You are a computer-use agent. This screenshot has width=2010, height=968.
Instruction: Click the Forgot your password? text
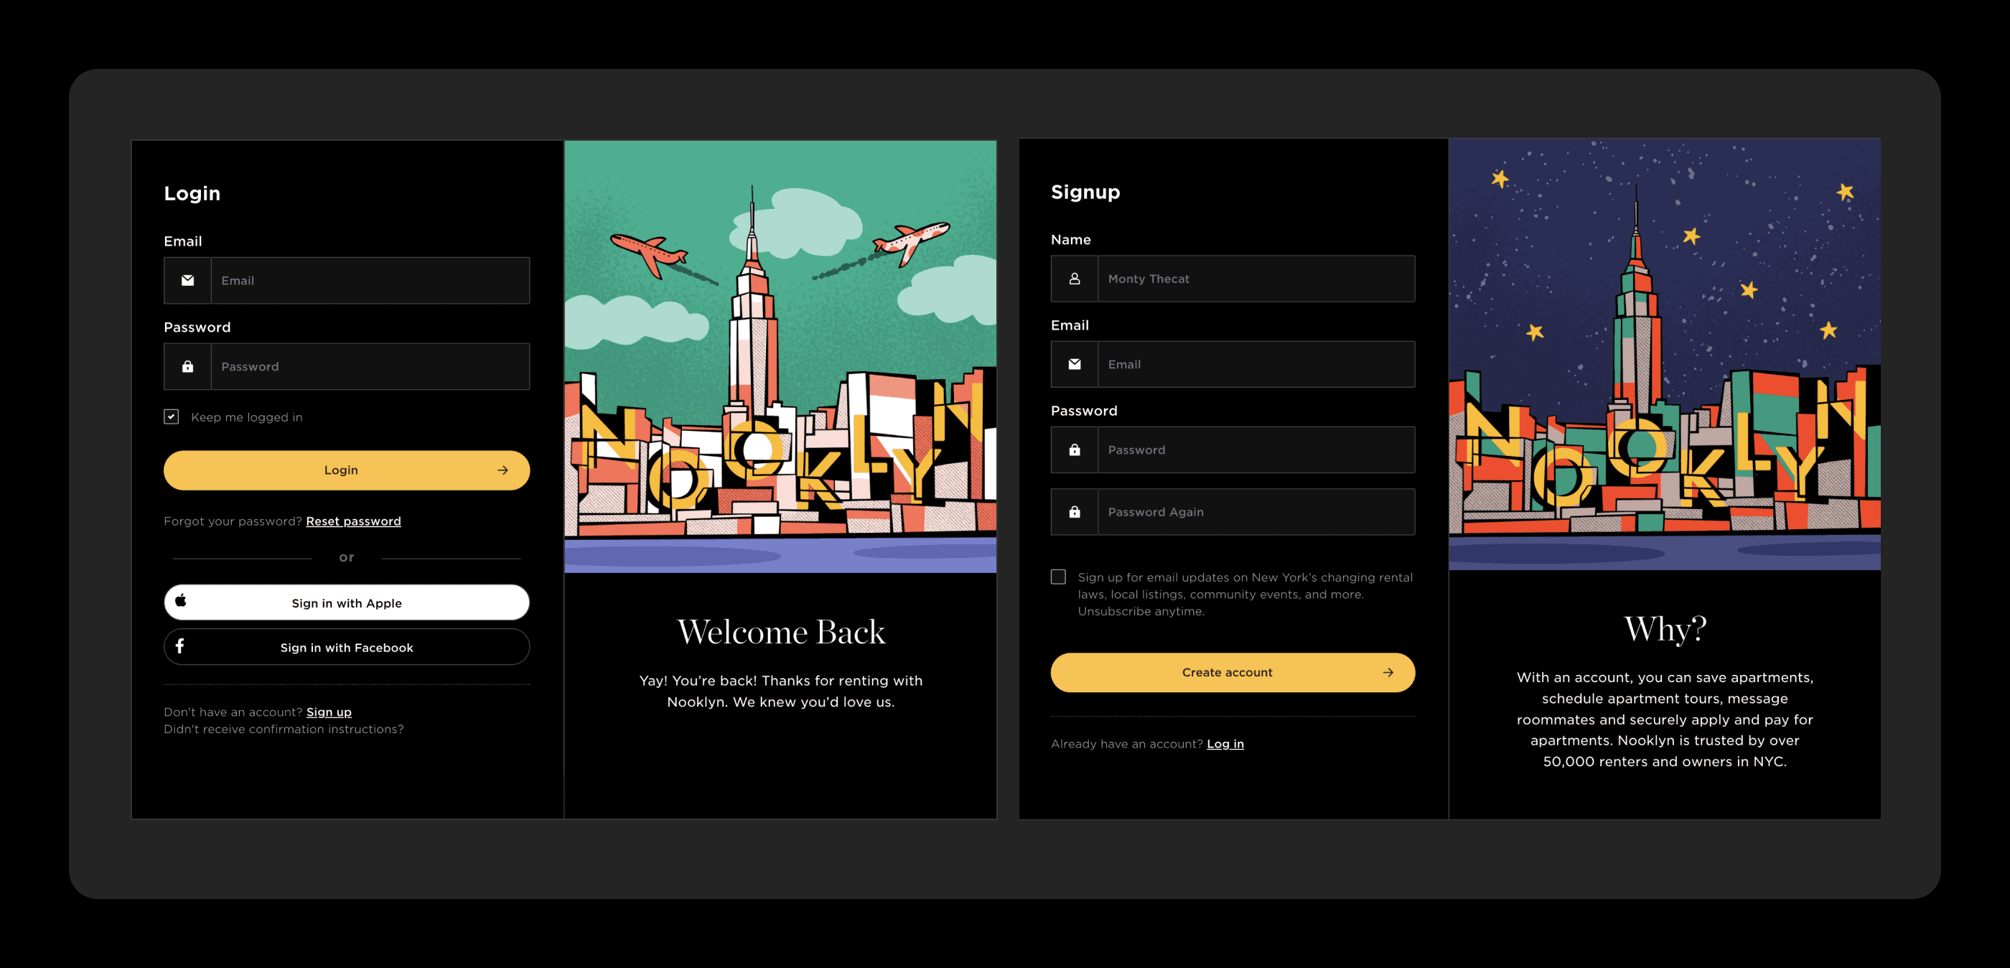pos(233,521)
